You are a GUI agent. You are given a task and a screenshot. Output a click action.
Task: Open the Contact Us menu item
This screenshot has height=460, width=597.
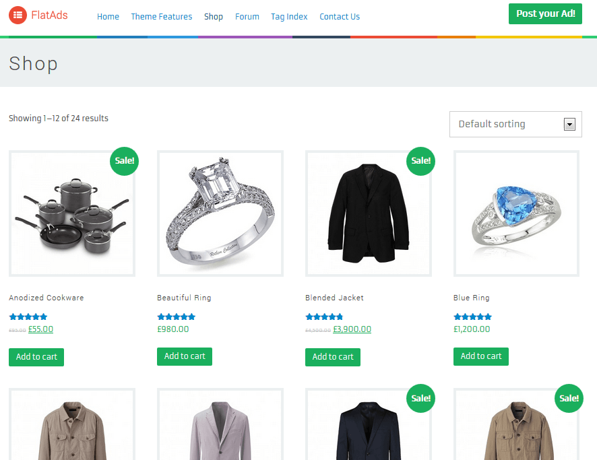pyautogui.click(x=340, y=17)
